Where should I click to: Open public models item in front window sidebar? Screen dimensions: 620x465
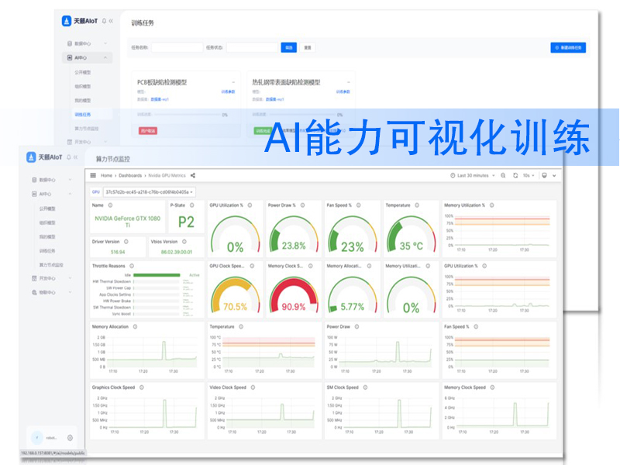pyautogui.click(x=47, y=208)
